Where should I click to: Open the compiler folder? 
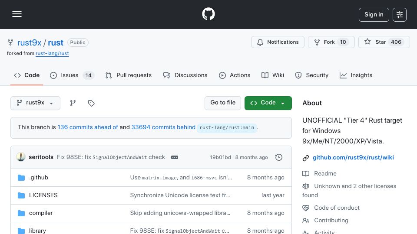click(x=41, y=213)
